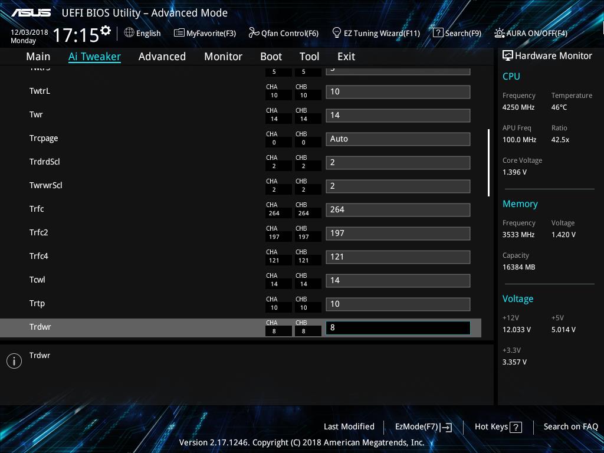Click the +12V reading 12.033 V
Image resolution: width=604 pixels, height=453 pixels.
pyautogui.click(x=516, y=330)
